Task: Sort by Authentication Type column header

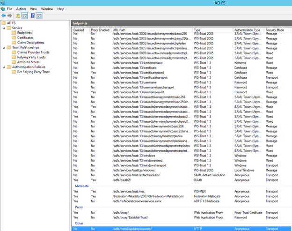Action: tap(248, 30)
